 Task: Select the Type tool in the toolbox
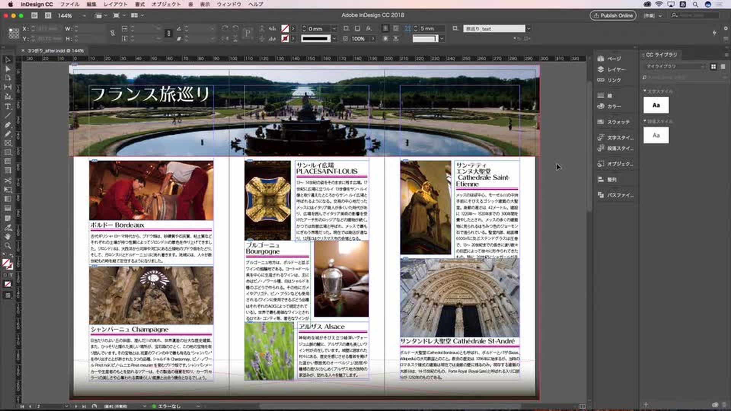tap(8, 106)
